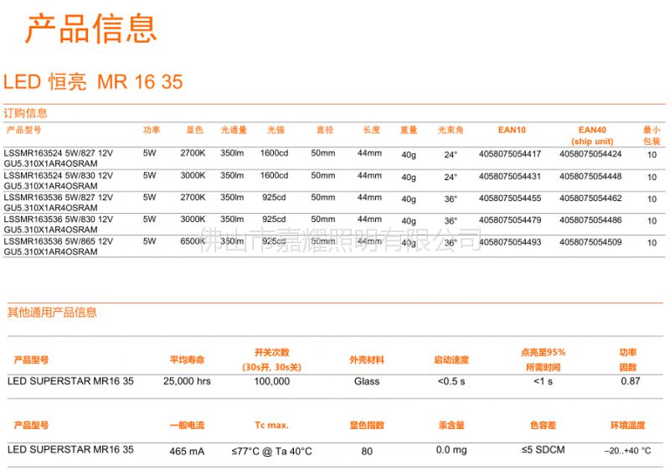Click the 其他通用产品信息 section heading

coord(52,313)
